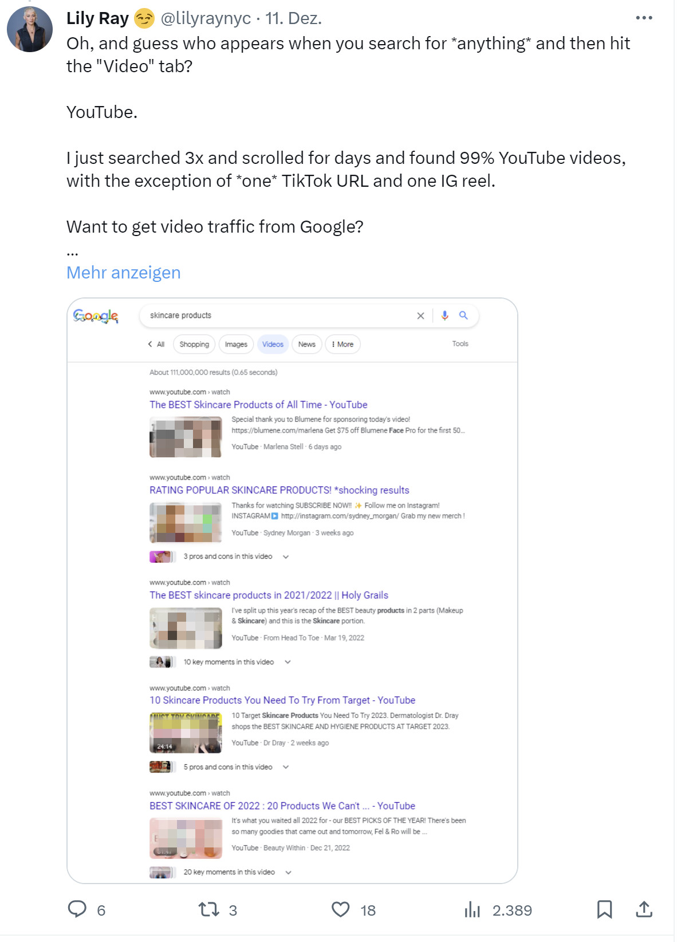
Task: Switch to the News tab
Action: [307, 344]
